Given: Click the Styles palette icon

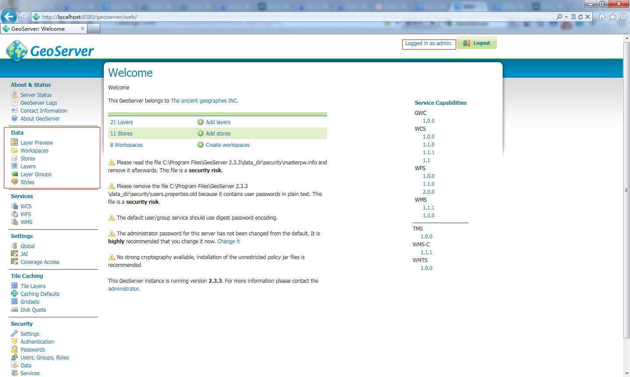Looking at the screenshot, I should tap(14, 182).
